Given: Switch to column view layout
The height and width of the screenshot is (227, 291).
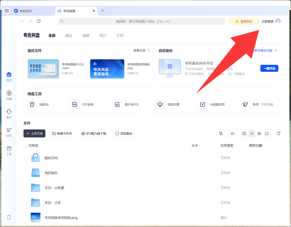Looking at the screenshot, I should pyautogui.click(x=244, y=133).
